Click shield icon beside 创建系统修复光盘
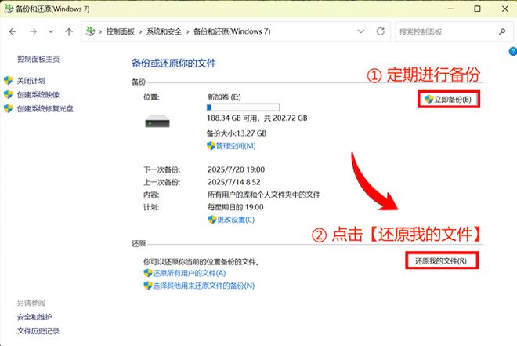Screen dimensions: 517x346 pos(9,108)
